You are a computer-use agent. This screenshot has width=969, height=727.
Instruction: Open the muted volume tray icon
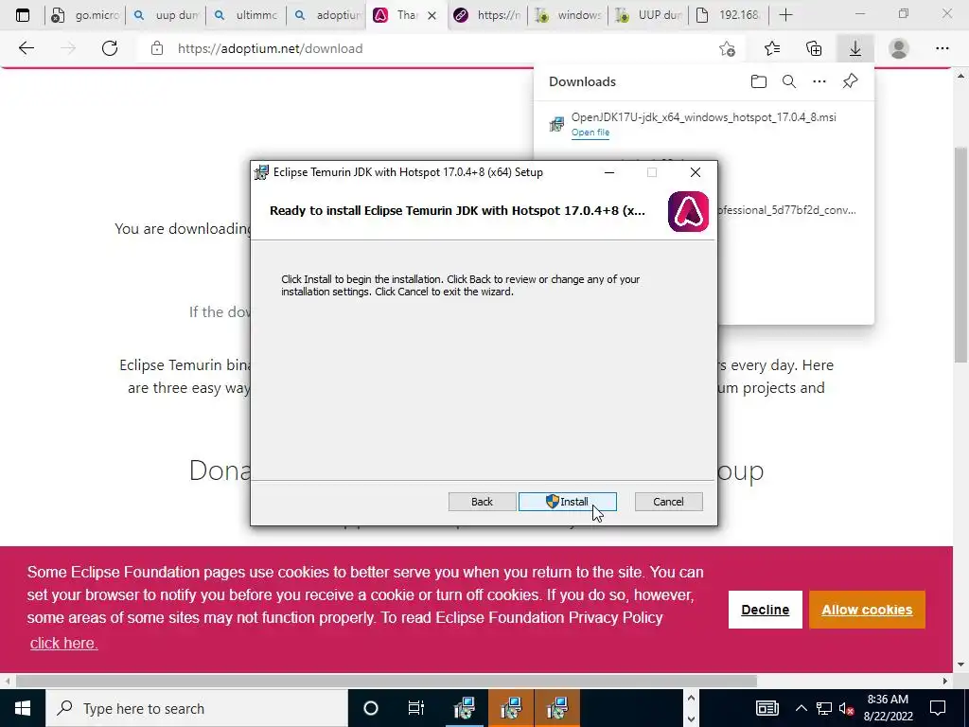pos(847,709)
